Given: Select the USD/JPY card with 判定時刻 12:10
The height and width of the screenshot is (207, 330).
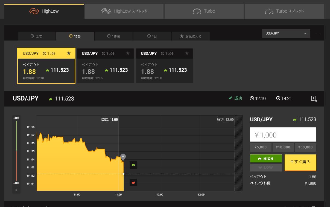Looking at the screenshot, I should coord(46,66).
